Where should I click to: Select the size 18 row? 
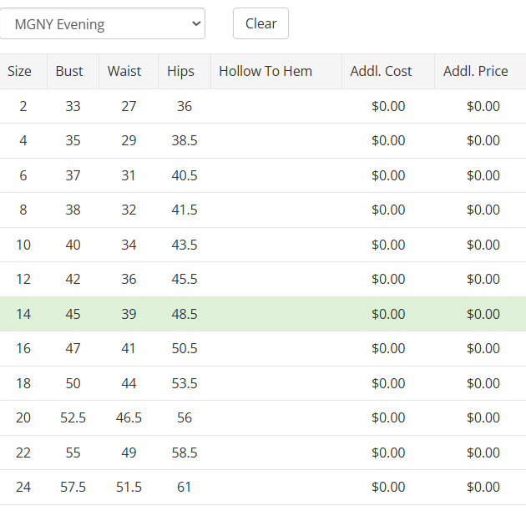point(23,384)
